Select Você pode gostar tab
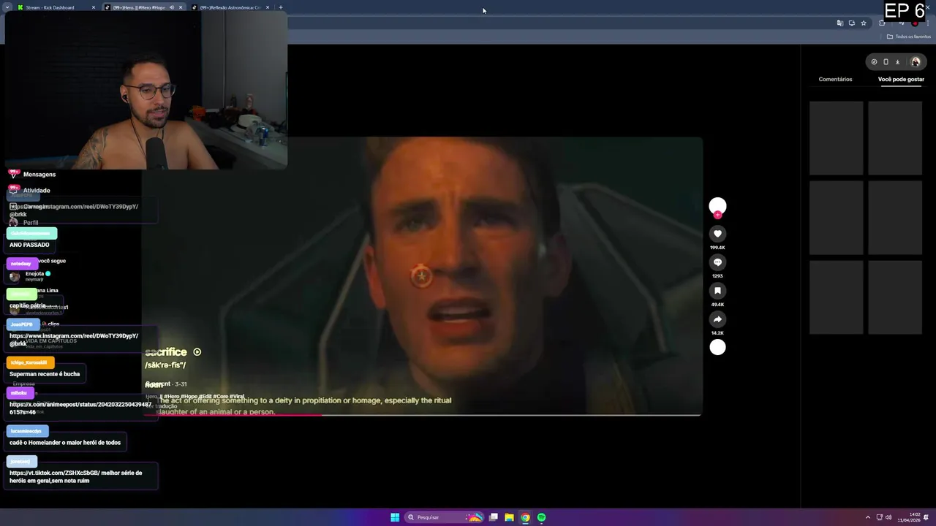This screenshot has height=526, width=936. coord(901,79)
